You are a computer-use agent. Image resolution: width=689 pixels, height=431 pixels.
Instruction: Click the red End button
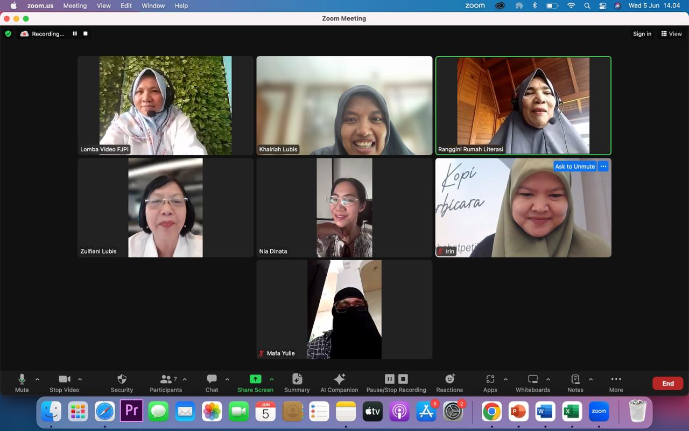[667, 383]
